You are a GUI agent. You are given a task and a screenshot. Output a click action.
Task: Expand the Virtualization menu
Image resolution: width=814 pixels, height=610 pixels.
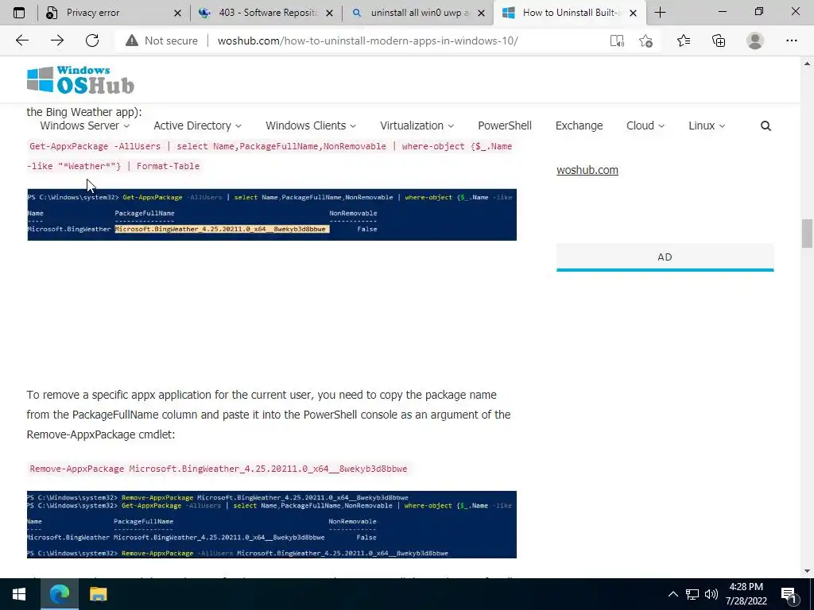[x=417, y=125]
